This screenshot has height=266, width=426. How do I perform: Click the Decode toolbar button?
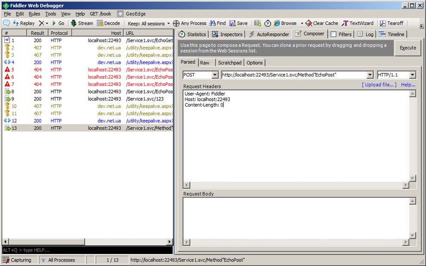(x=108, y=23)
